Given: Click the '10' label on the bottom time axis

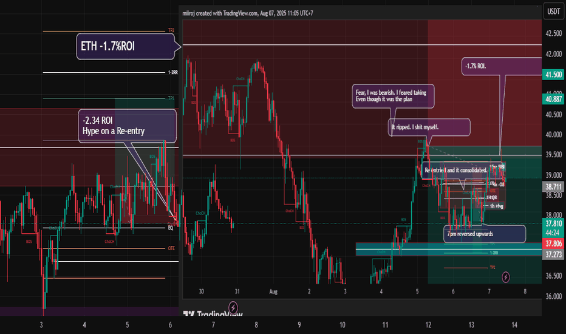Looking at the screenshot, I should coord(342,325).
